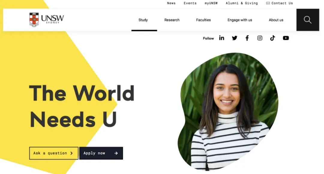Expand the About us menu

click(276, 20)
